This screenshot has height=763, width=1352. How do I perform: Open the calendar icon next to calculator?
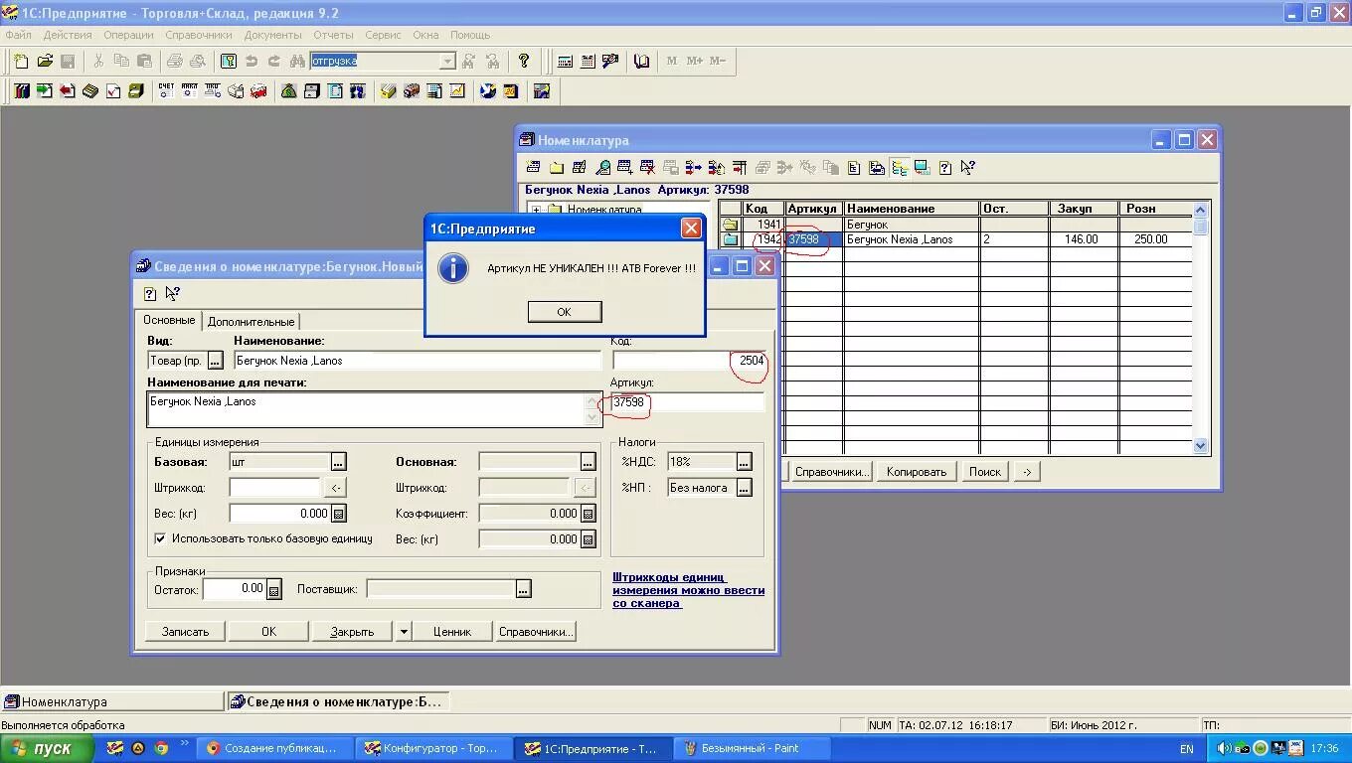(x=588, y=61)
